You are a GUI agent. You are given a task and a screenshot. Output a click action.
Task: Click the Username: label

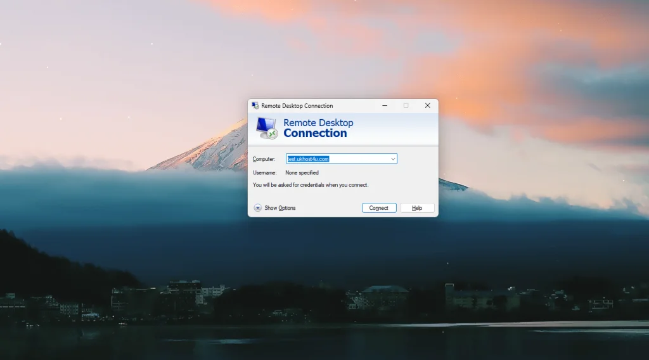(264, 172)
